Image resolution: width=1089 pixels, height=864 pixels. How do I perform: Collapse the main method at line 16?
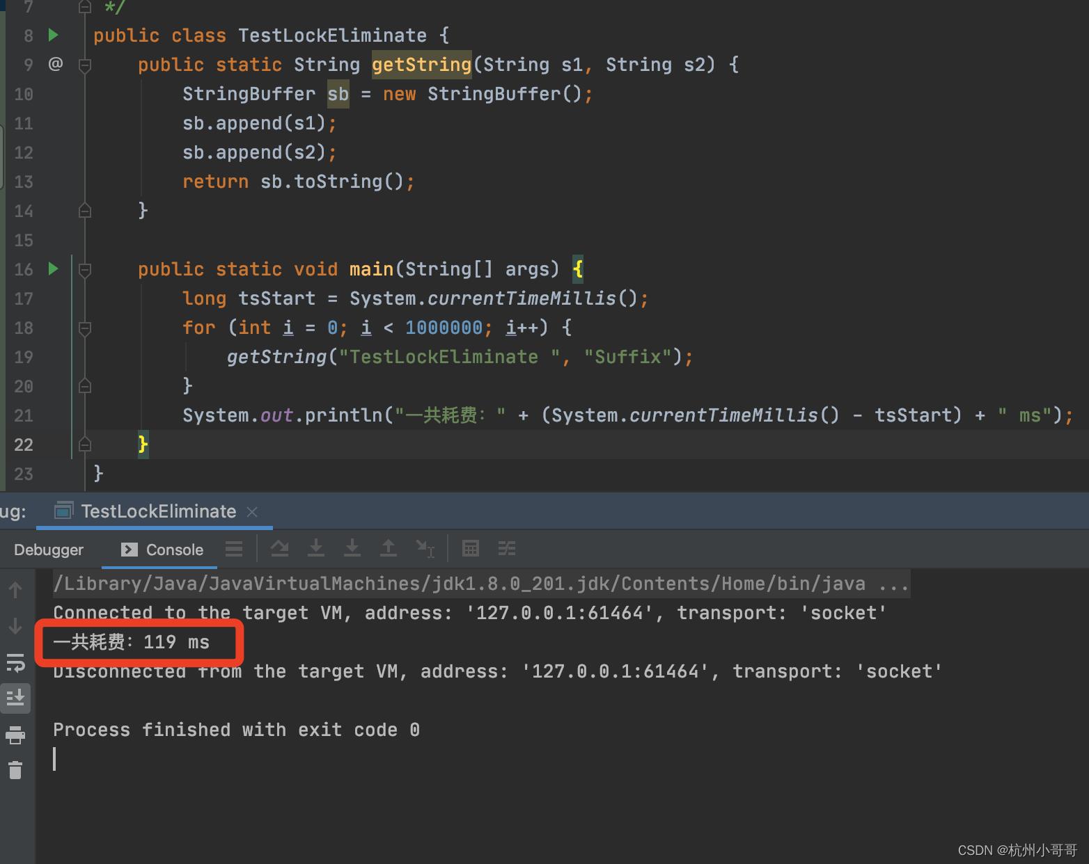point(85,270)
